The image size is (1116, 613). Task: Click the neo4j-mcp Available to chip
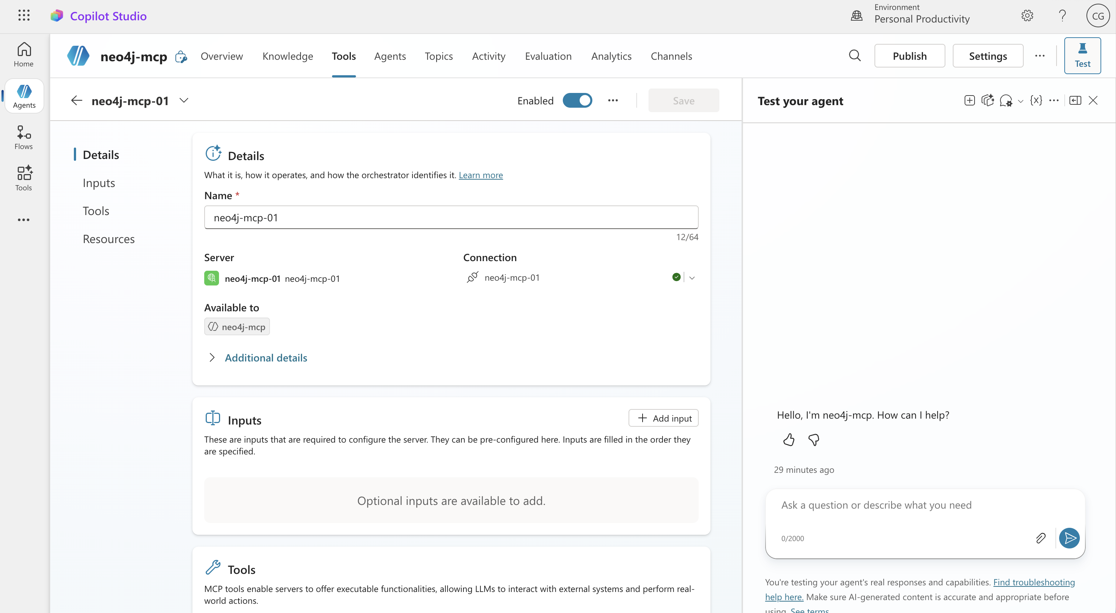(237, 327)
